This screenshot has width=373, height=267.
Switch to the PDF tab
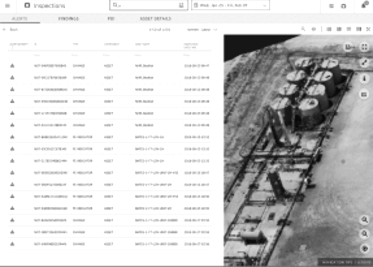point(111,19)
